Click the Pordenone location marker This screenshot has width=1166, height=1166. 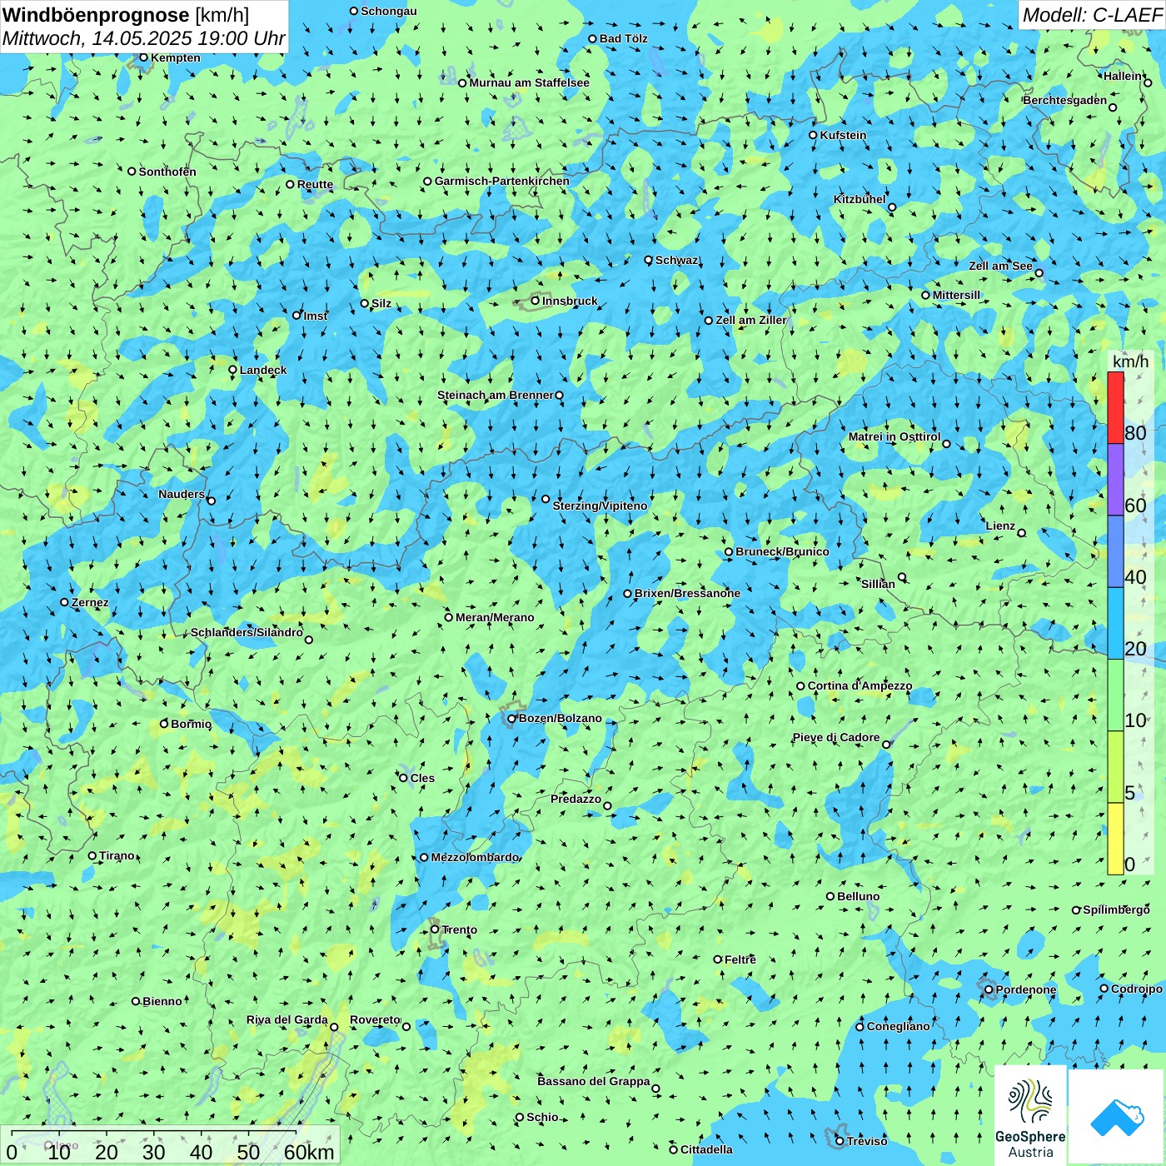point(989,990)
